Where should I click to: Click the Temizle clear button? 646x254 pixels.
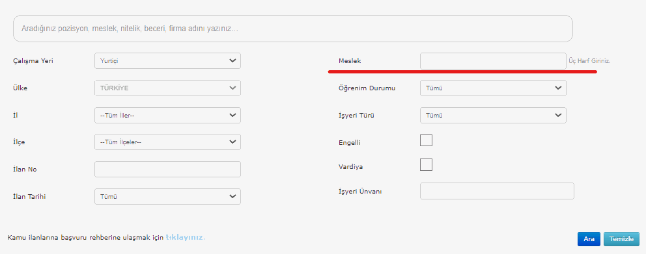(621, 239)
